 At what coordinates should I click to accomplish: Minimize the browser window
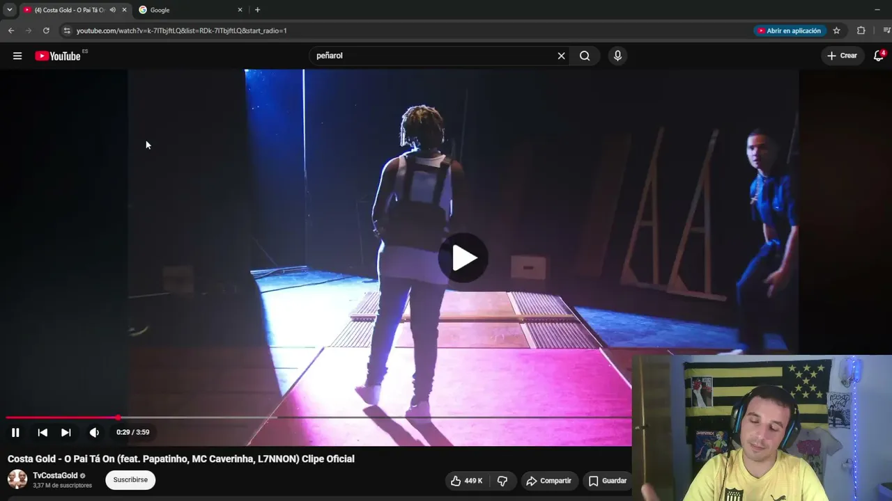[877, 10]
